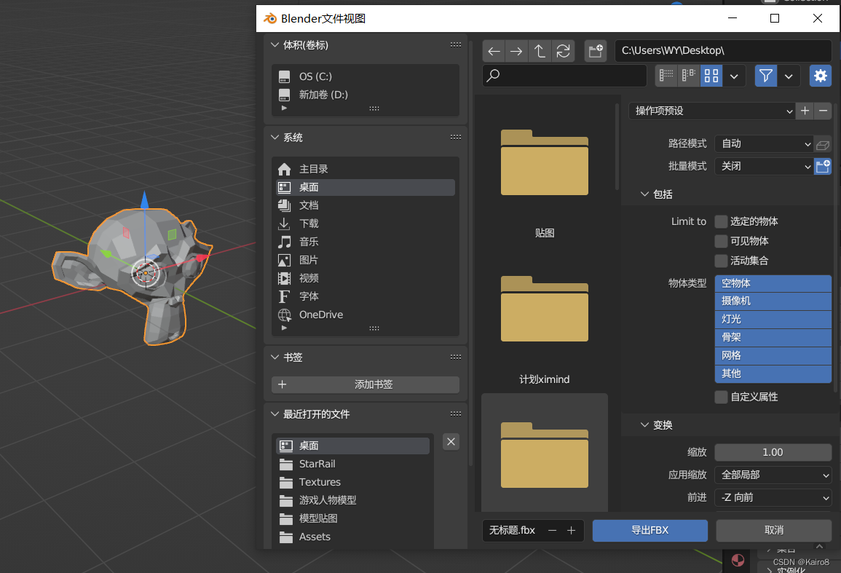The image size is (841, 573).
Task: Open 应用缩放 全部局部 dropdown
Action: [x=773, y=475]
